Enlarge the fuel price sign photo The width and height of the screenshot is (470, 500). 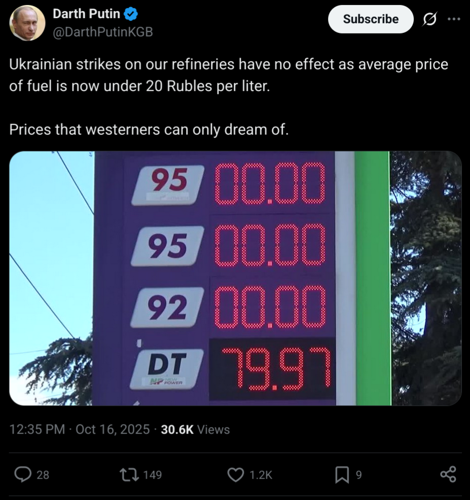tap(235, 278)
